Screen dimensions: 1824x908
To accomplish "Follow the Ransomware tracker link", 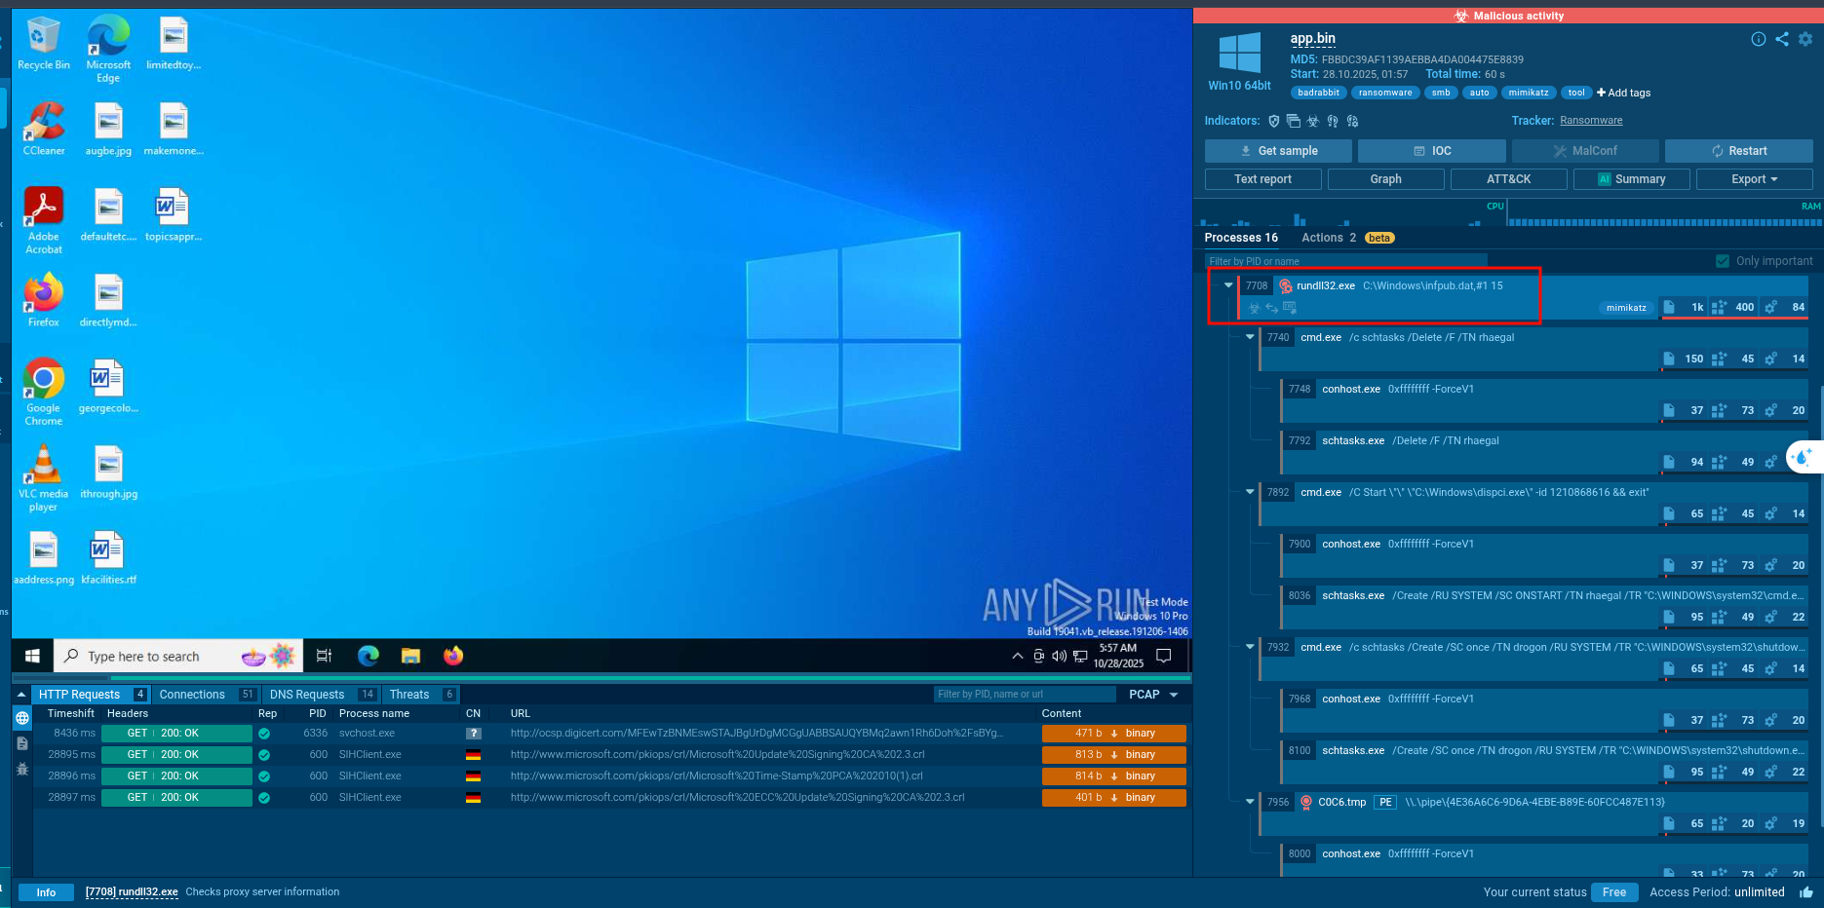I will tap(1591, 121).
